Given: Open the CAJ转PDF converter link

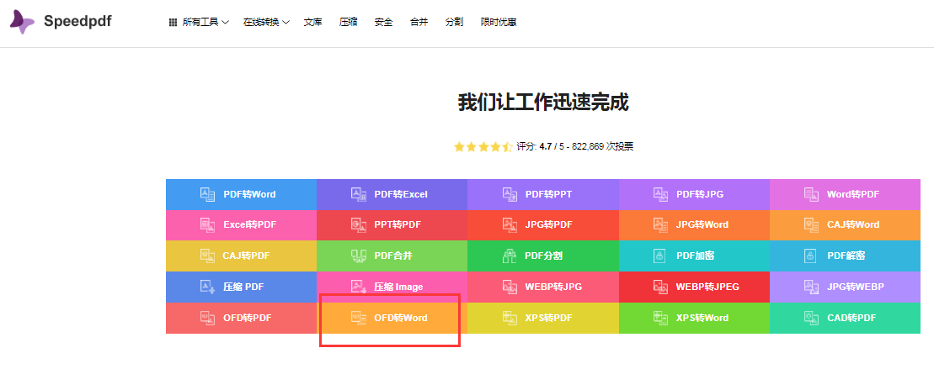Looking at the screenshot, I should click(x=241, y=256).
